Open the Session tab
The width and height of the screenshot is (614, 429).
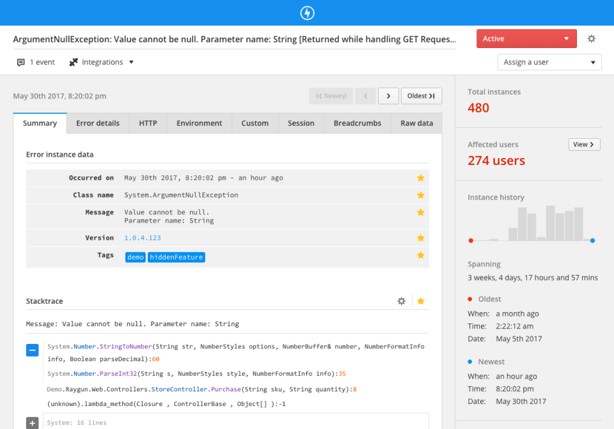click(x=301, y=123)
